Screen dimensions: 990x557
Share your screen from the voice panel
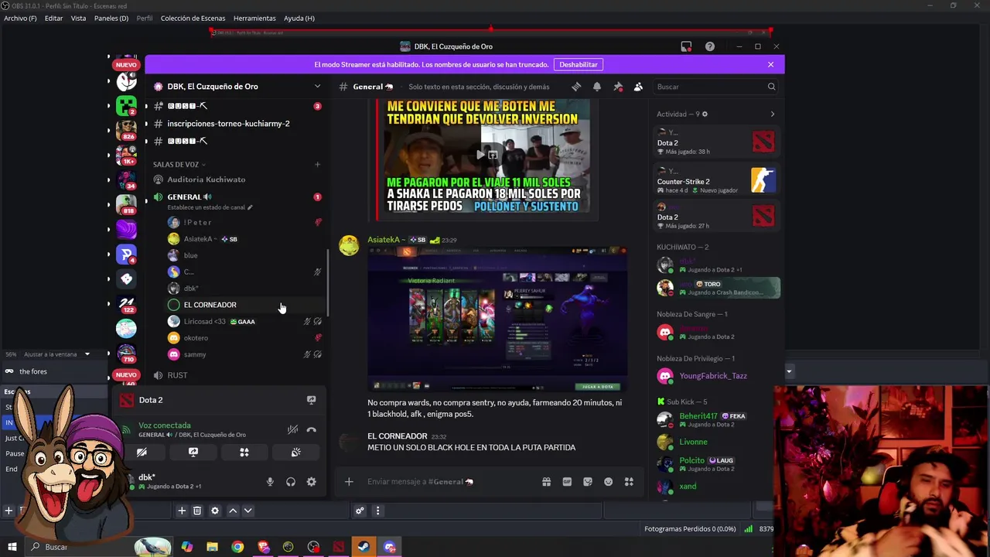[193, 453]
